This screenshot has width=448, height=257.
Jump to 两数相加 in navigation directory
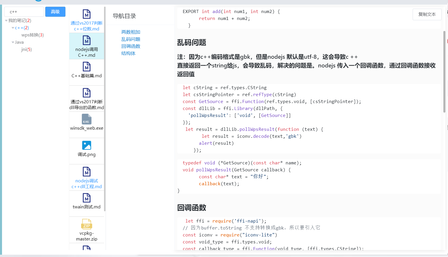click(x=131, y=32)
